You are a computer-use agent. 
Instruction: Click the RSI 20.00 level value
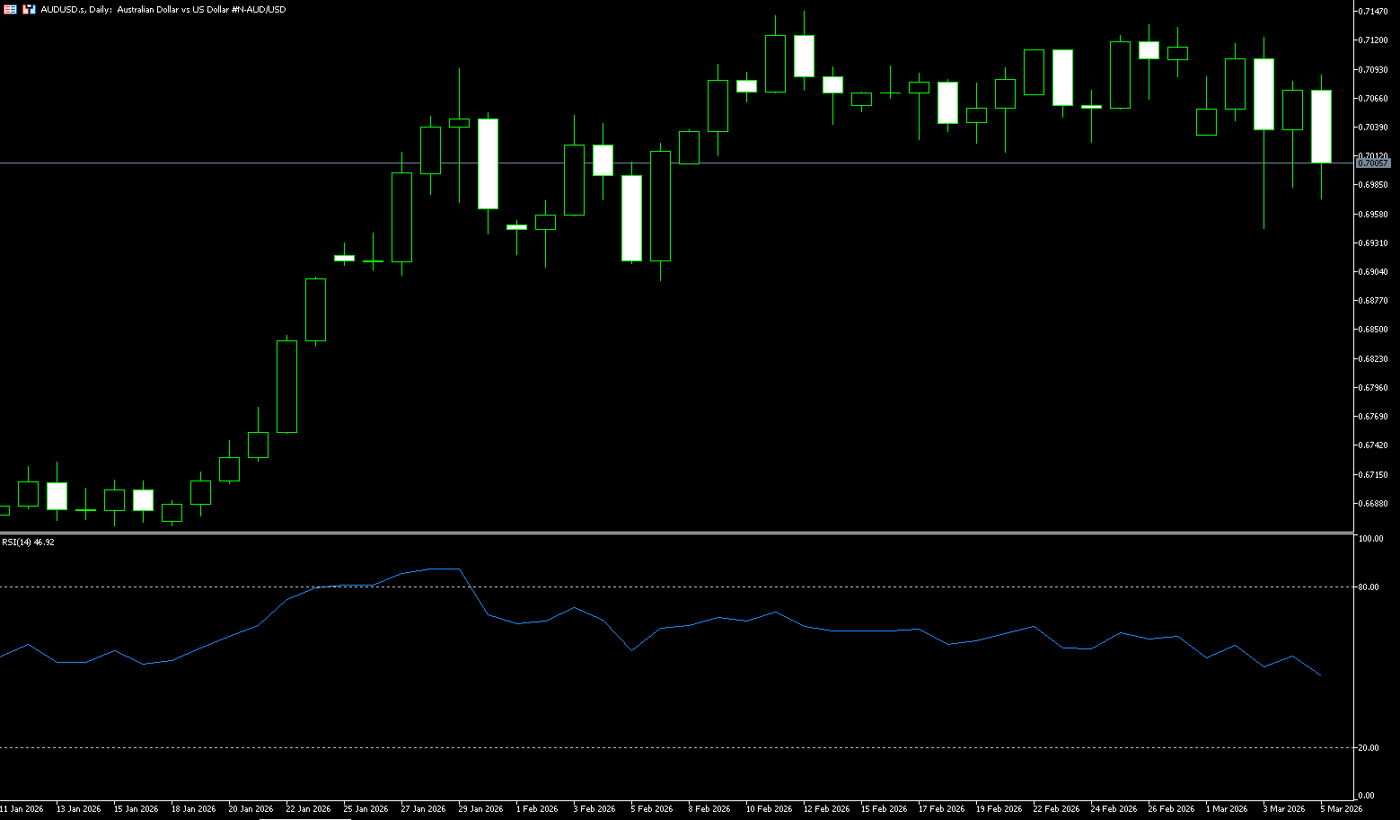1370,748
